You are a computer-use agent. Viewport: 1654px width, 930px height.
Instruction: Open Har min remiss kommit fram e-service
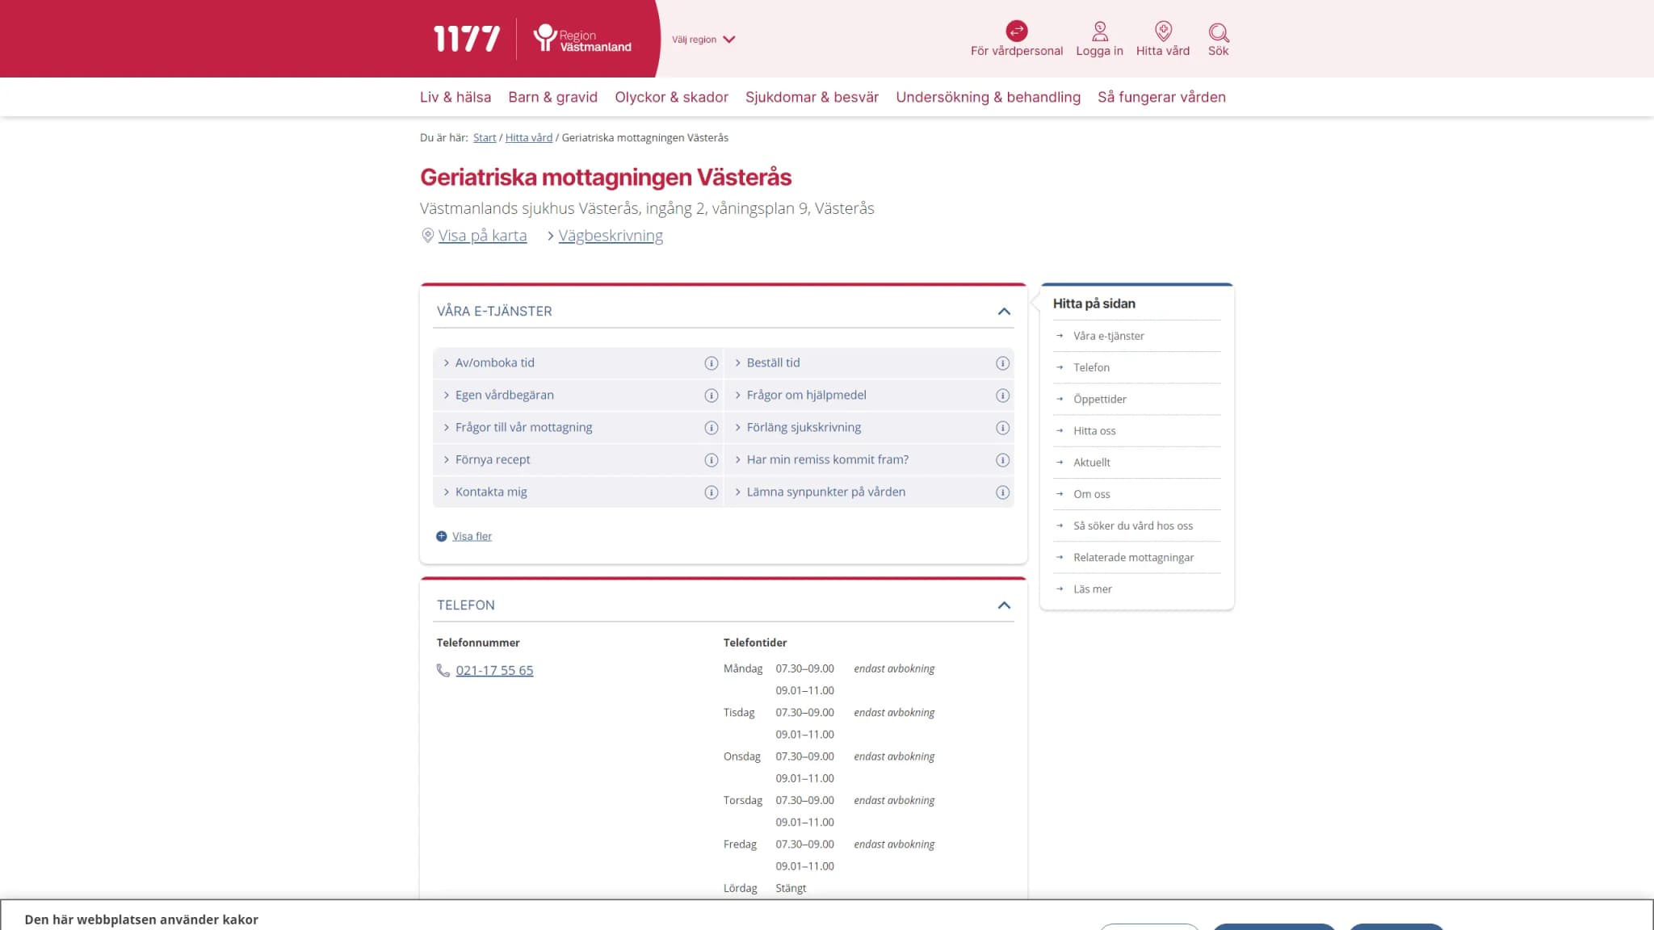click(x=827, y=460)
